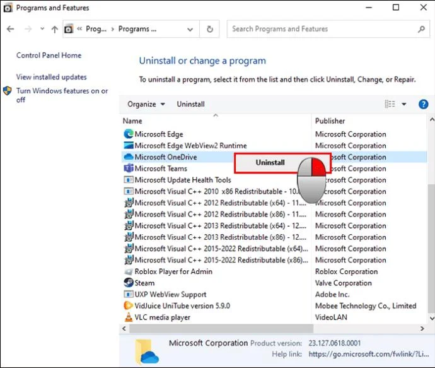Sort by the Name column header
Image resolution: width=435 pixels, height=368 pixels.
click(132, 121)
